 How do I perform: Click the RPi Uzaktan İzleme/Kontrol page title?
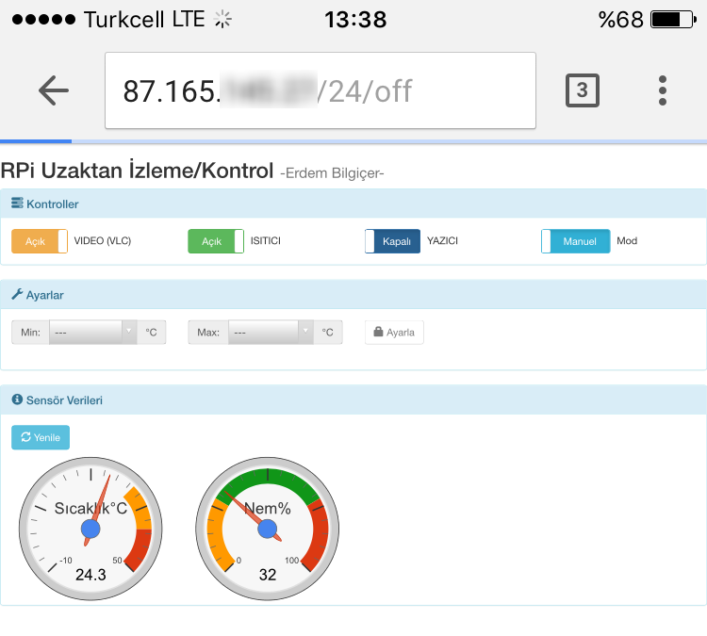[x=138, y=171]
